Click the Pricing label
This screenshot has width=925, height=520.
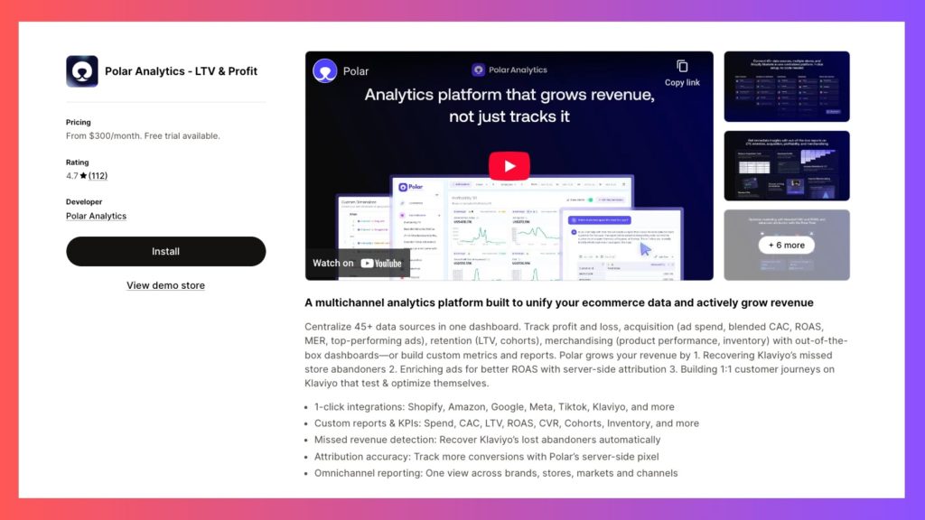(79, 122)
